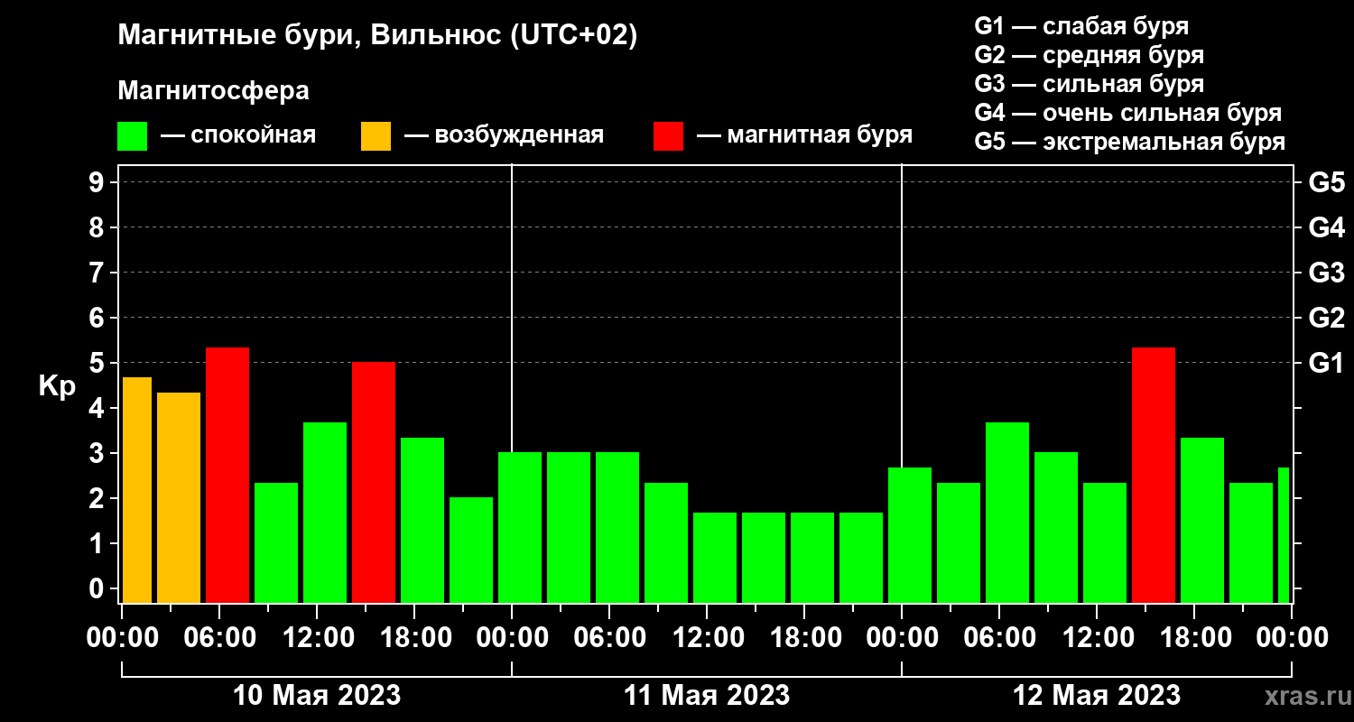Click the 'G3' label on the right axis
The width and height of the screenshot is (1354, 722).
[x=1326, y=273]
